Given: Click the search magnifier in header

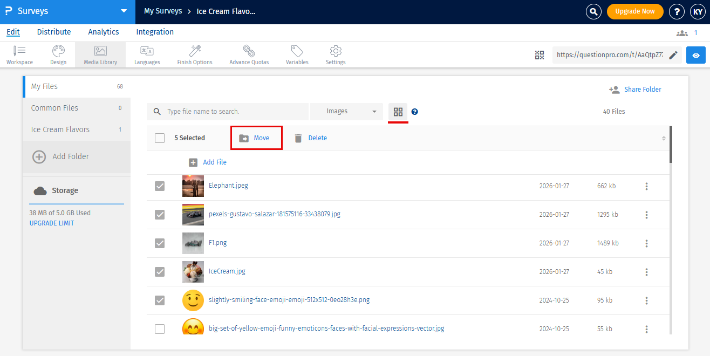Looking at the screenshot, I should [x=593, y=11].
